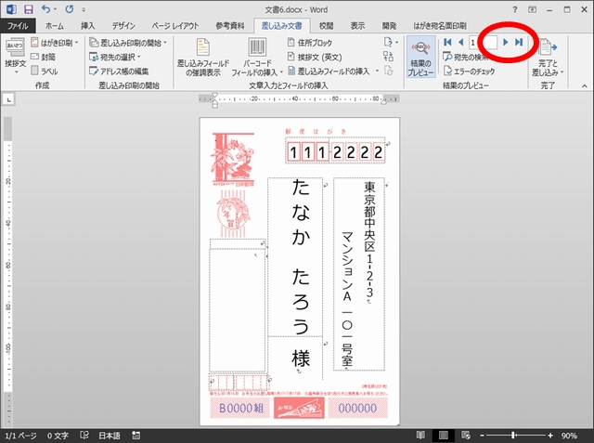Open 差し込み印刷の開始 dropdown
The height and width of the screenshot is (443, 594).
[128, 43]
